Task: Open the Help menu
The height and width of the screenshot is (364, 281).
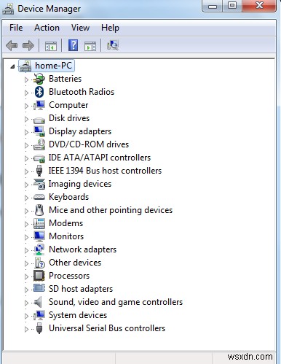Action: pos(110,28)
